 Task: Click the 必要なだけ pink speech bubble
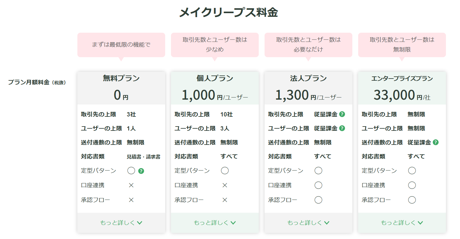tap(308, 45)
